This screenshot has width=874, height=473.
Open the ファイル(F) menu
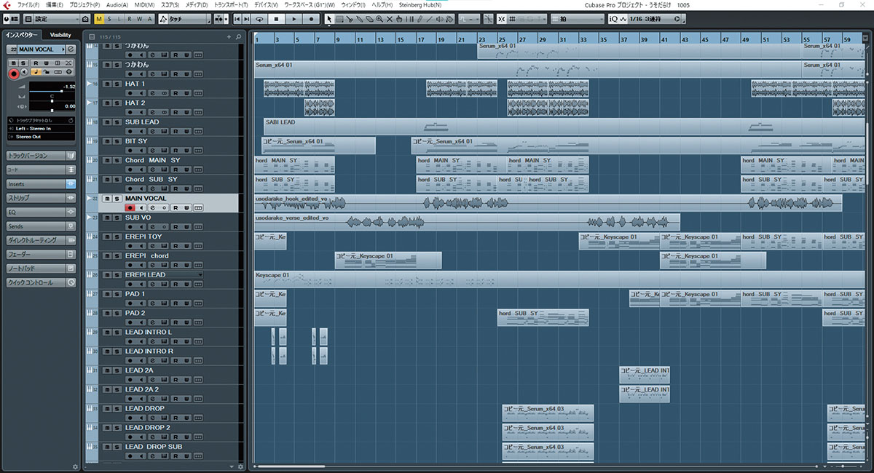pyautogui.click(x=28, y=5)
